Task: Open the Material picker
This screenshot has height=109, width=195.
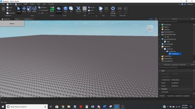Action: coord(79,9)
